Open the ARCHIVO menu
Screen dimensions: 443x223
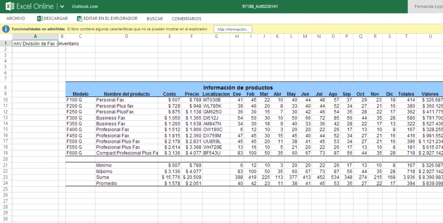tap(16, 18)
